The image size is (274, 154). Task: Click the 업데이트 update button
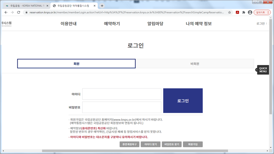[x=262, y=12]
